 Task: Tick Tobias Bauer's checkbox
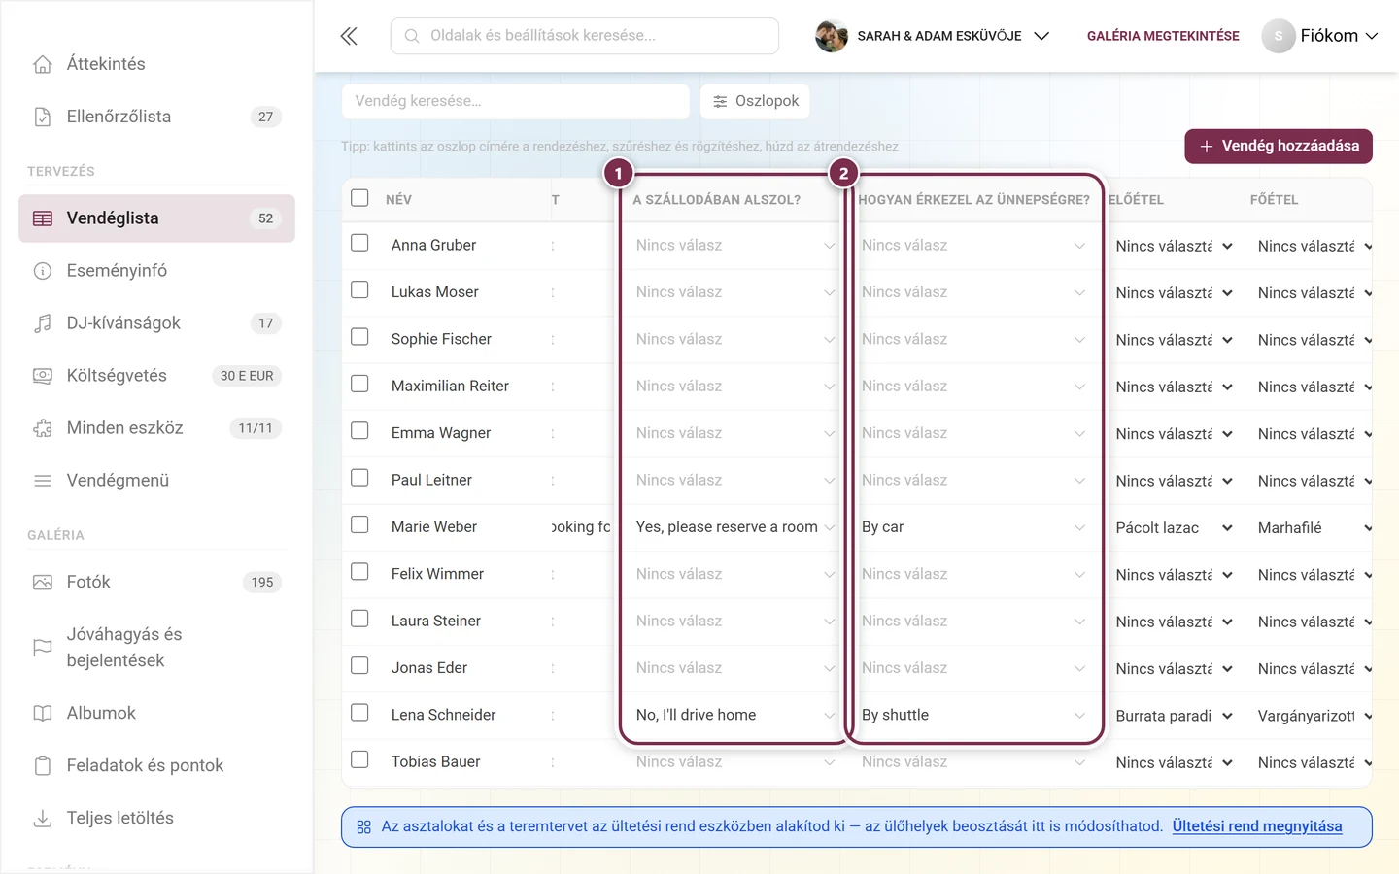359,759
